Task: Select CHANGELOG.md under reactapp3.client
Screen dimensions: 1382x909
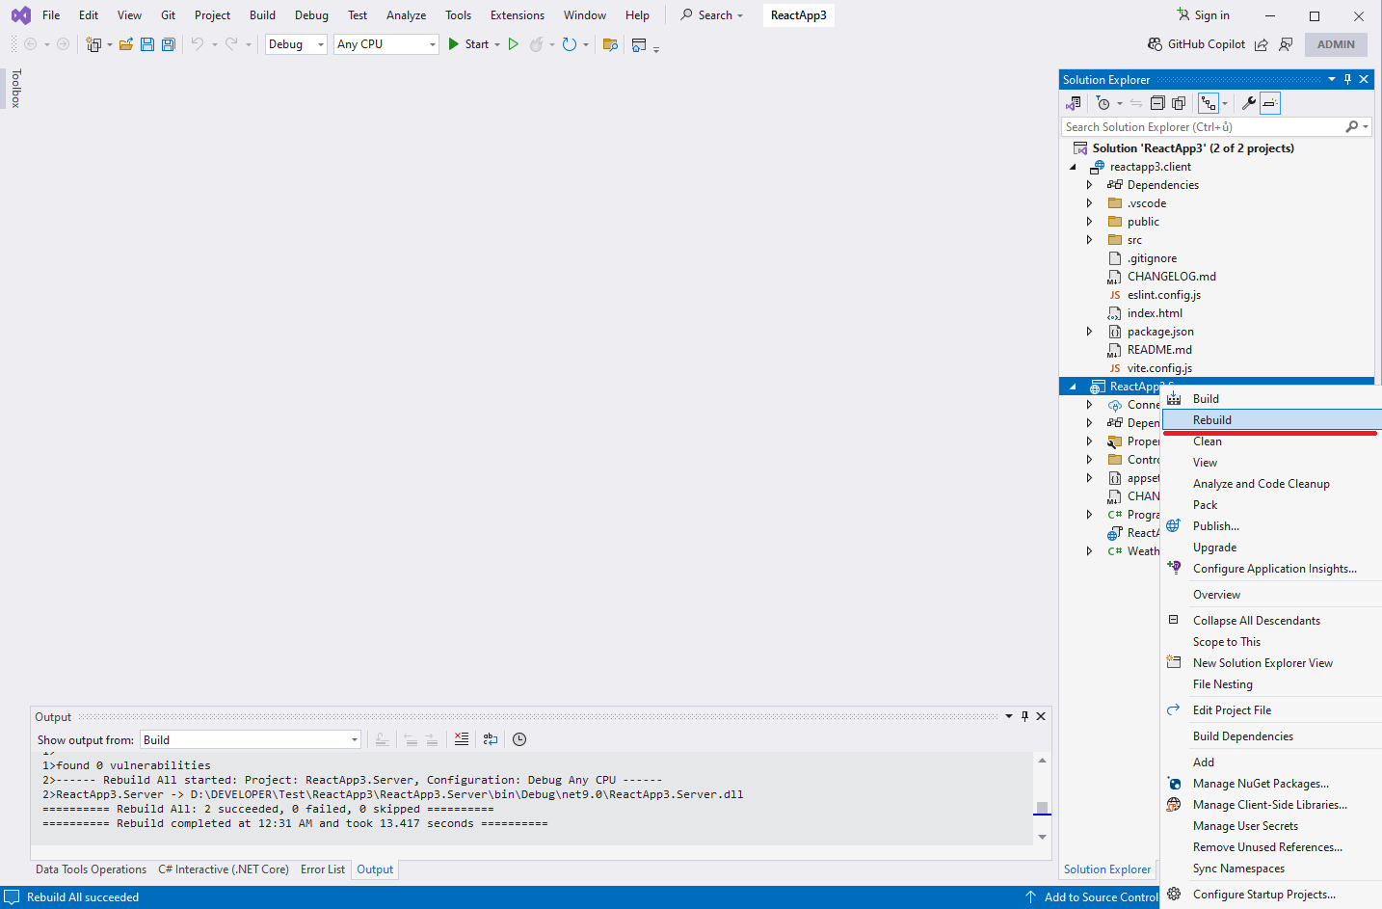Action: [x=1171, y=277]
